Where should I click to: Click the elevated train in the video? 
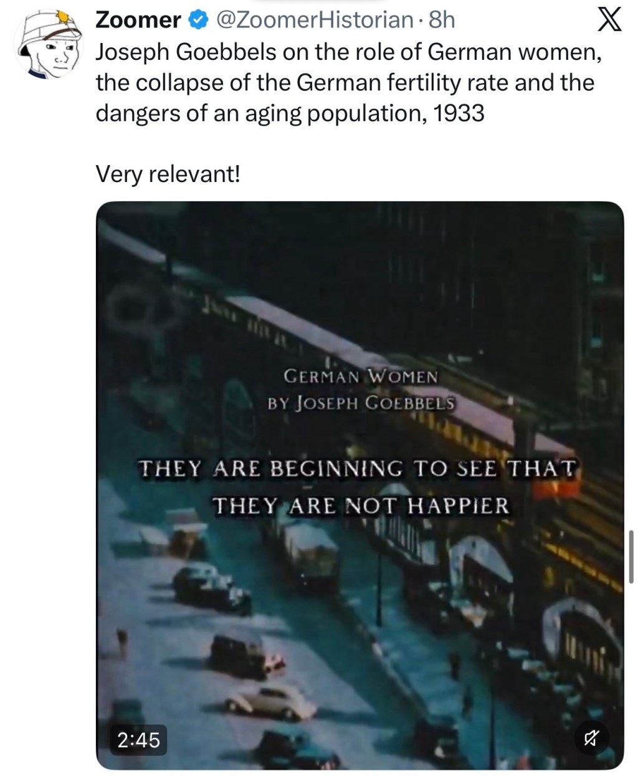click(x=349, y=349)
